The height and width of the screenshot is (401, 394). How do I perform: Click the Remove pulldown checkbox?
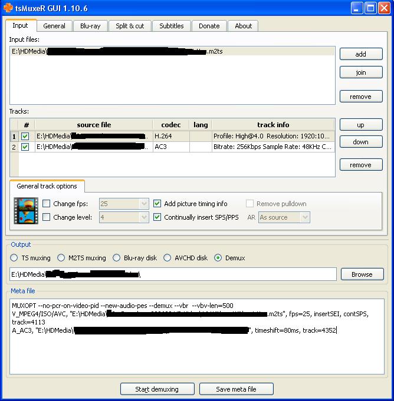pos(249,204)
